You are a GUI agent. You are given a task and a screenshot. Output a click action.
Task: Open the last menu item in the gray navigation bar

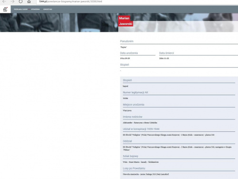pyautogui.click(x=48, y=10)
